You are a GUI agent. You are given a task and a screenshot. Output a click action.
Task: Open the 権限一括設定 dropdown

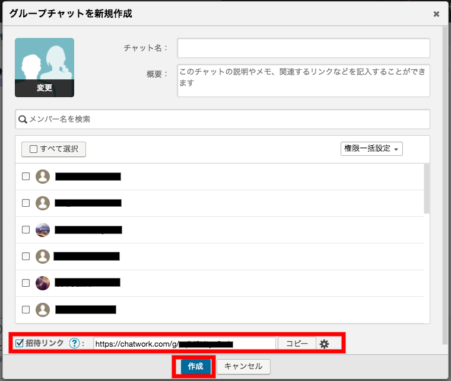point(371,149)
